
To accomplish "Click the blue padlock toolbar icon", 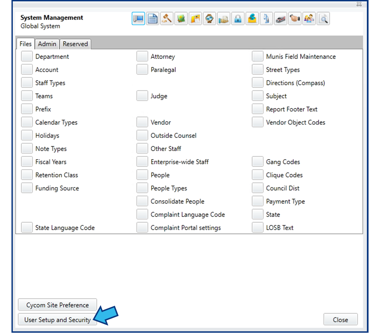I will point(238,19).
